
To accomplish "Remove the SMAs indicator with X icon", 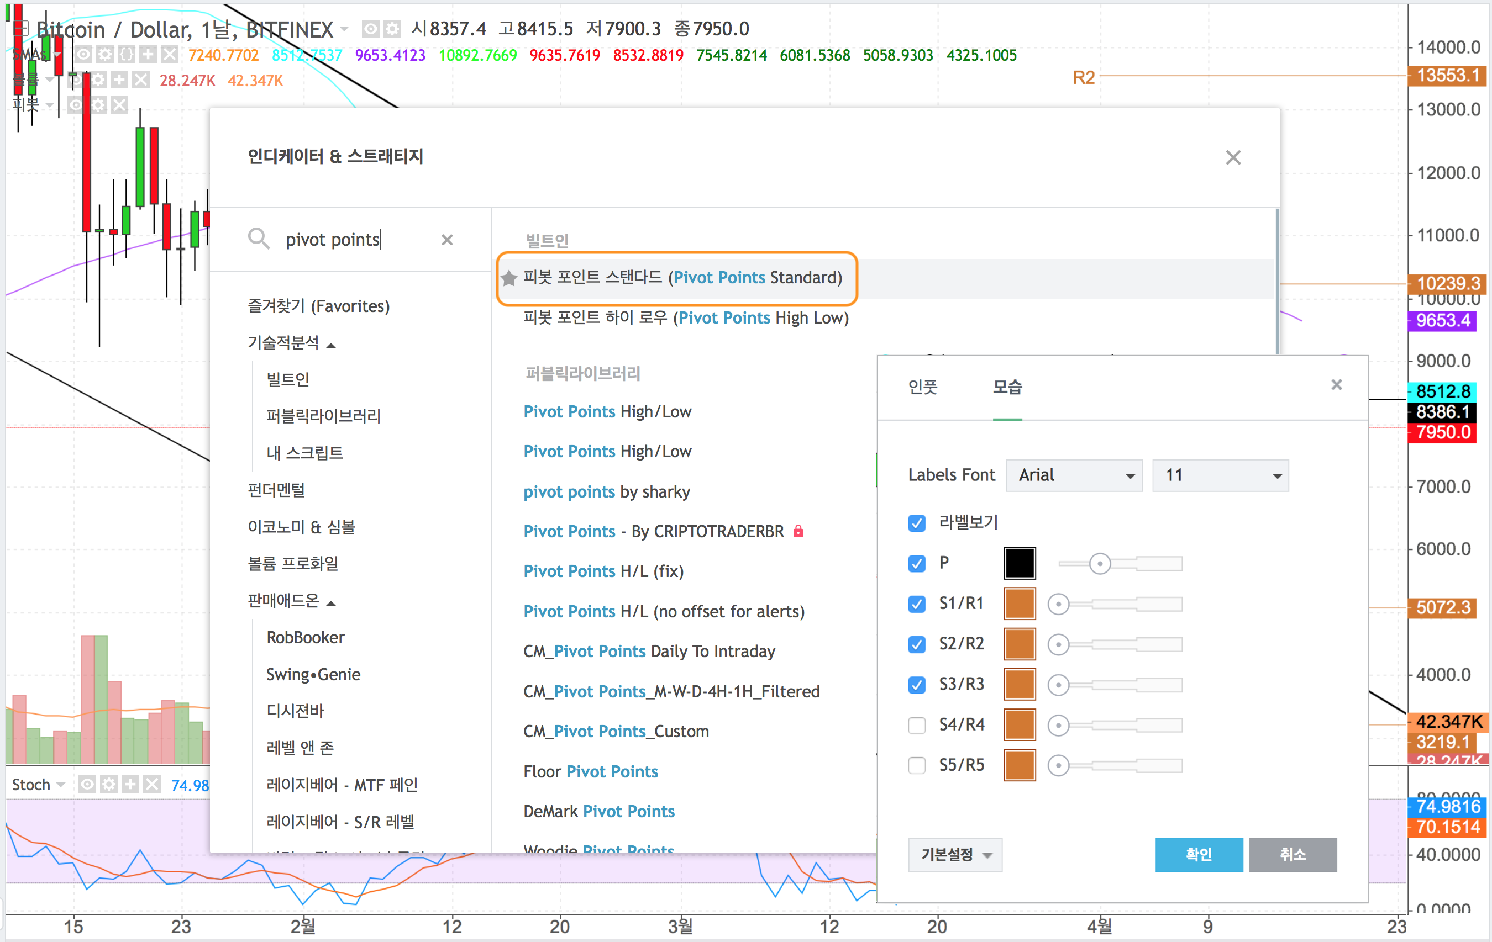I will [x=169, y=55].
